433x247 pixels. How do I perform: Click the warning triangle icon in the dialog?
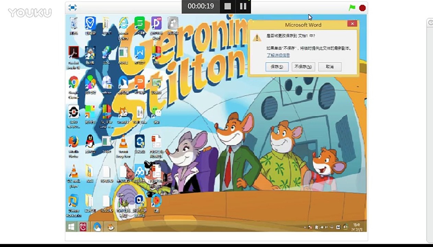(x=257, y=37)
